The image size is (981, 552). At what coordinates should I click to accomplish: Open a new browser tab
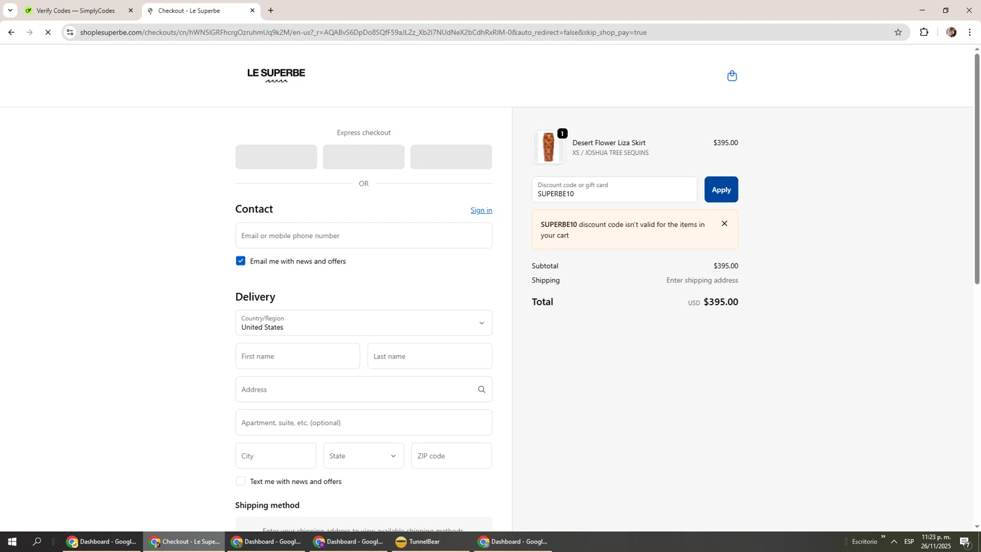click(271, 10)
